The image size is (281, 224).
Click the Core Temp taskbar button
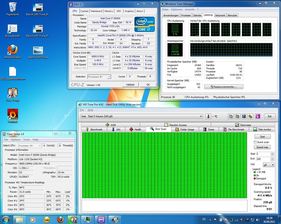pyautogui.click(x=74, y=220)
